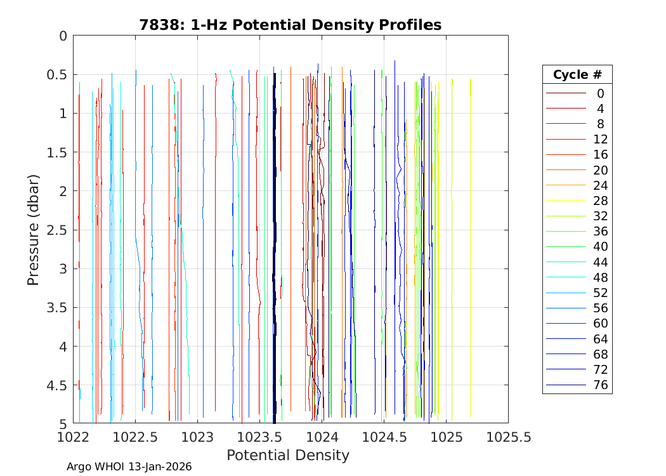This screenshot has height=476, width=666.
Task: Click the thick dark blue profile line near 1023.6
Action: (x=274, y=254)
